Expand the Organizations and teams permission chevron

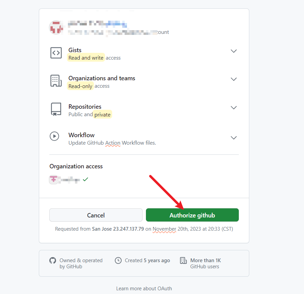(233, 79)
